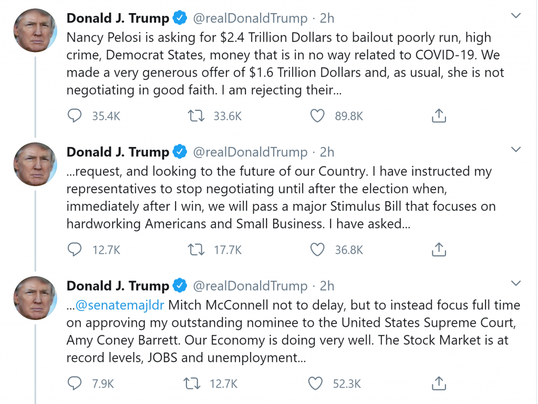This screenshot has height=404, width=538.
Task: Open the dropdown on the Amy Coney Barrett tweet
Action: 515,283
